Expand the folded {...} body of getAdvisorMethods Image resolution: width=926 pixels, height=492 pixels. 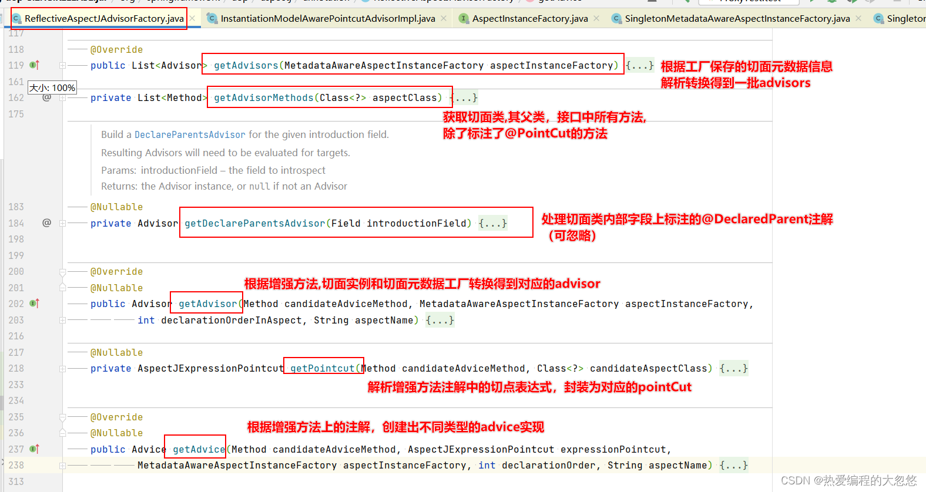pyautogui.click(x=464, y=97)
